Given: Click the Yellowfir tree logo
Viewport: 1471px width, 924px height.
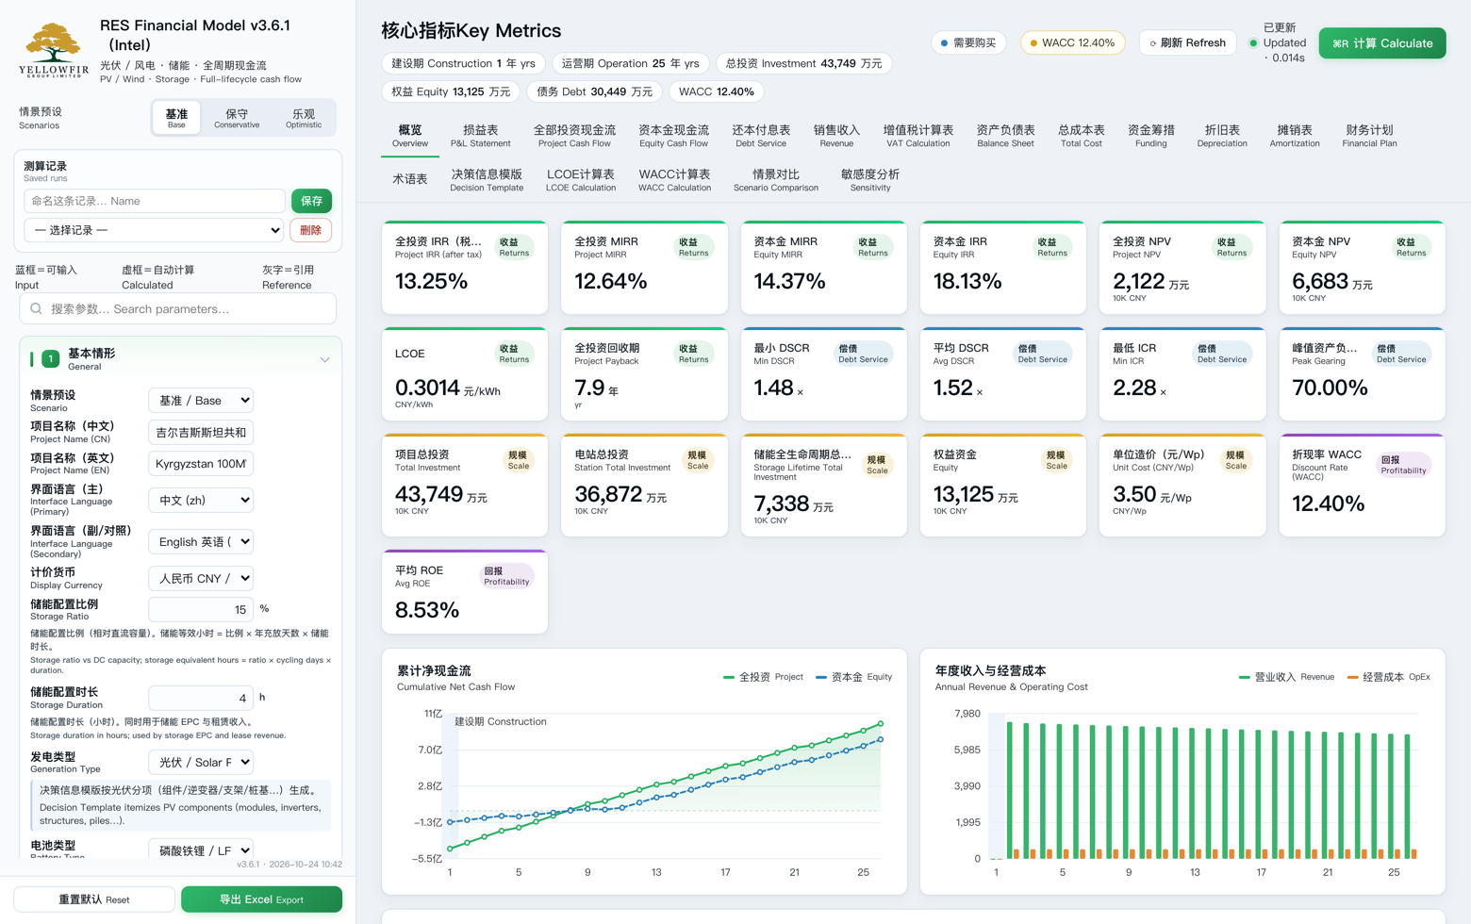Looking at the screenshot, I should (x=54, y=51).
